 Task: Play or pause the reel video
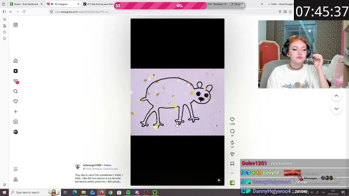coord(177,102)
